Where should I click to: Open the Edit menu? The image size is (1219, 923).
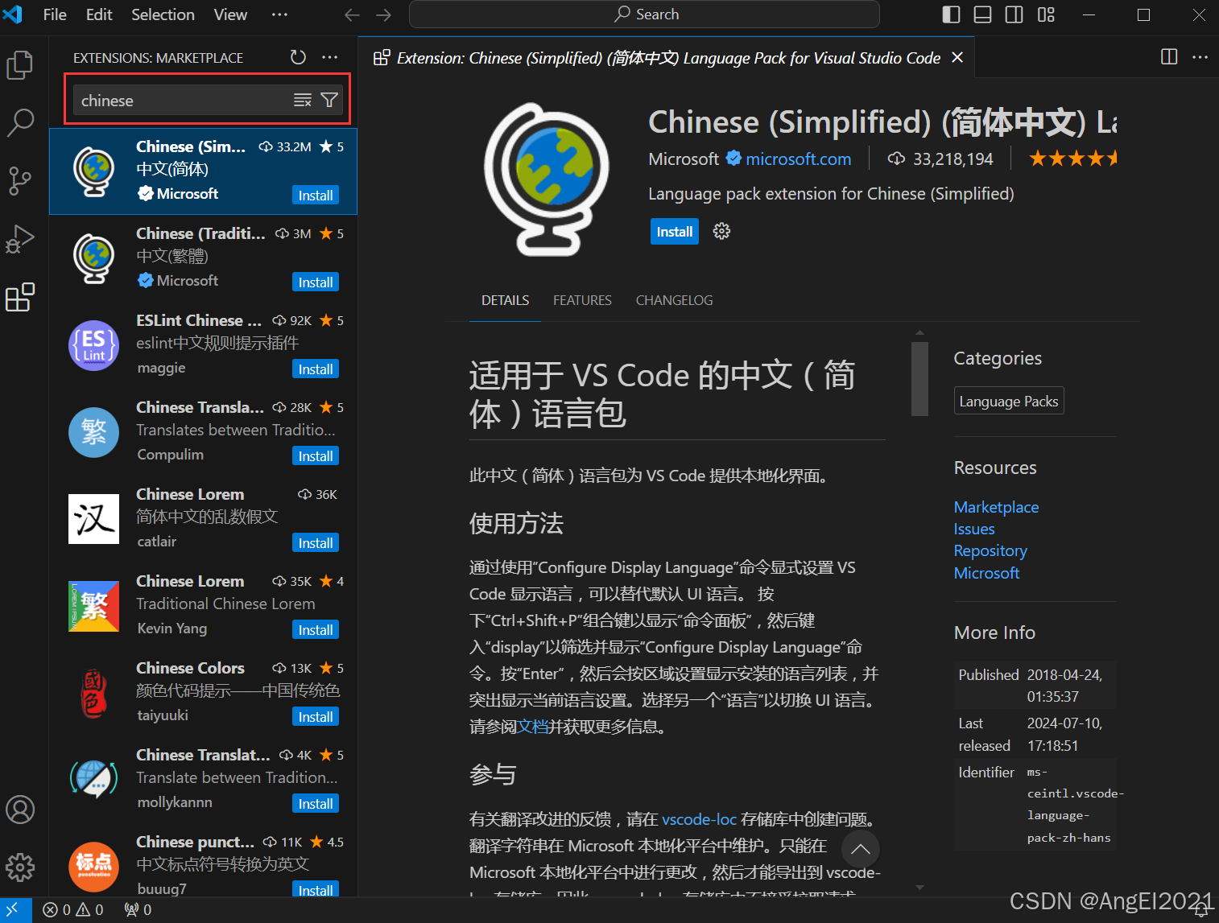point(99,14)
